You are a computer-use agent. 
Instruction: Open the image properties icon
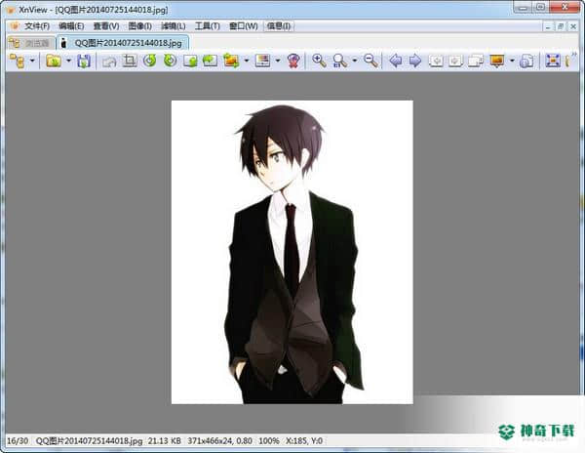[x=526, y=61]
